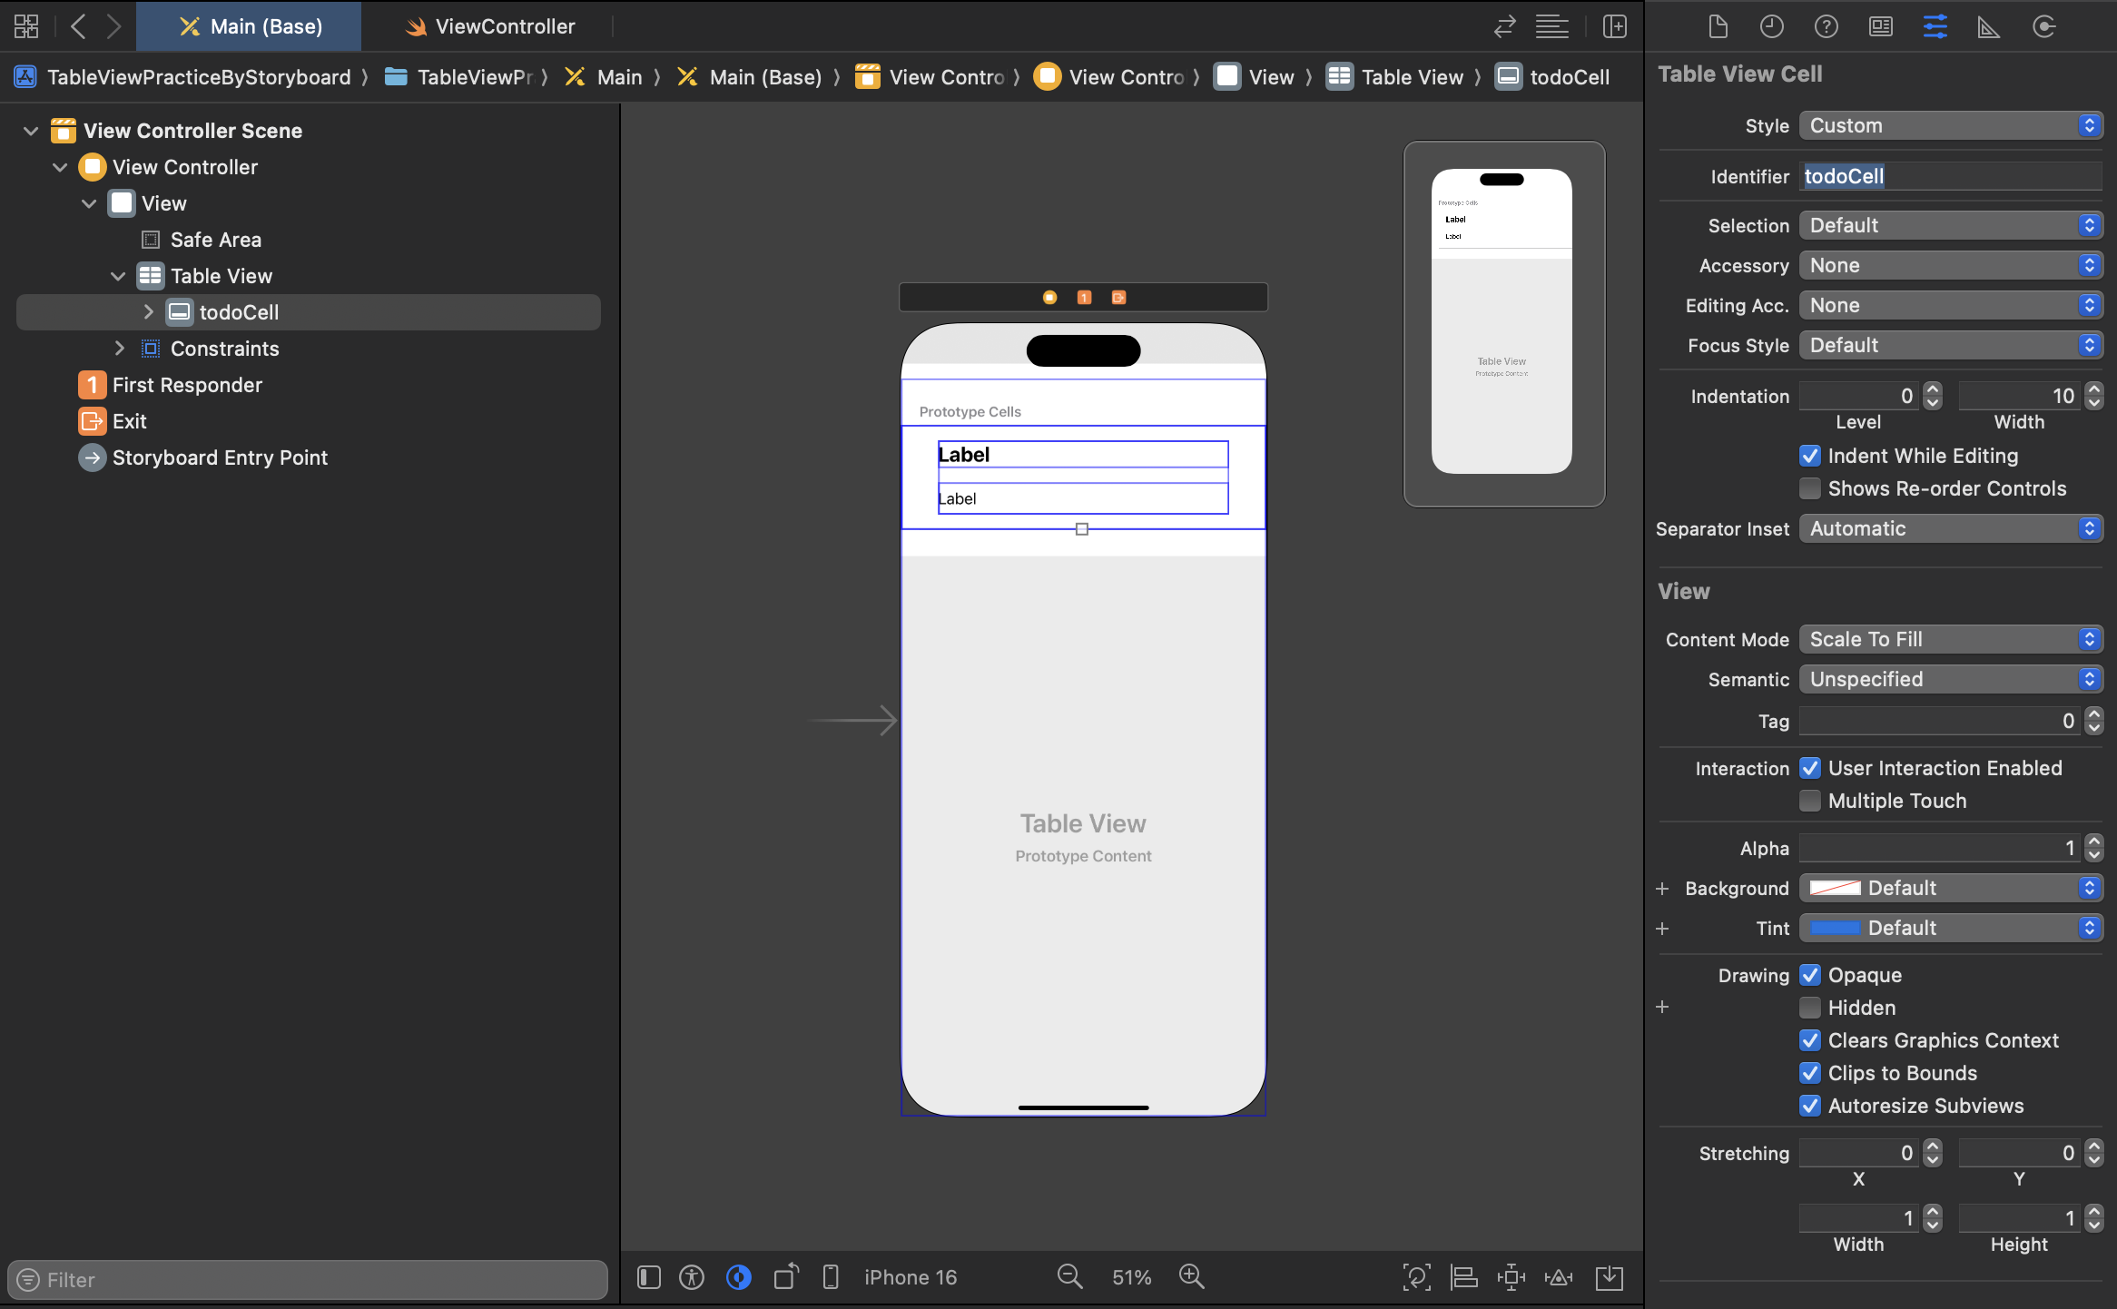Click the Tint color swatch

pos(1835,928)
